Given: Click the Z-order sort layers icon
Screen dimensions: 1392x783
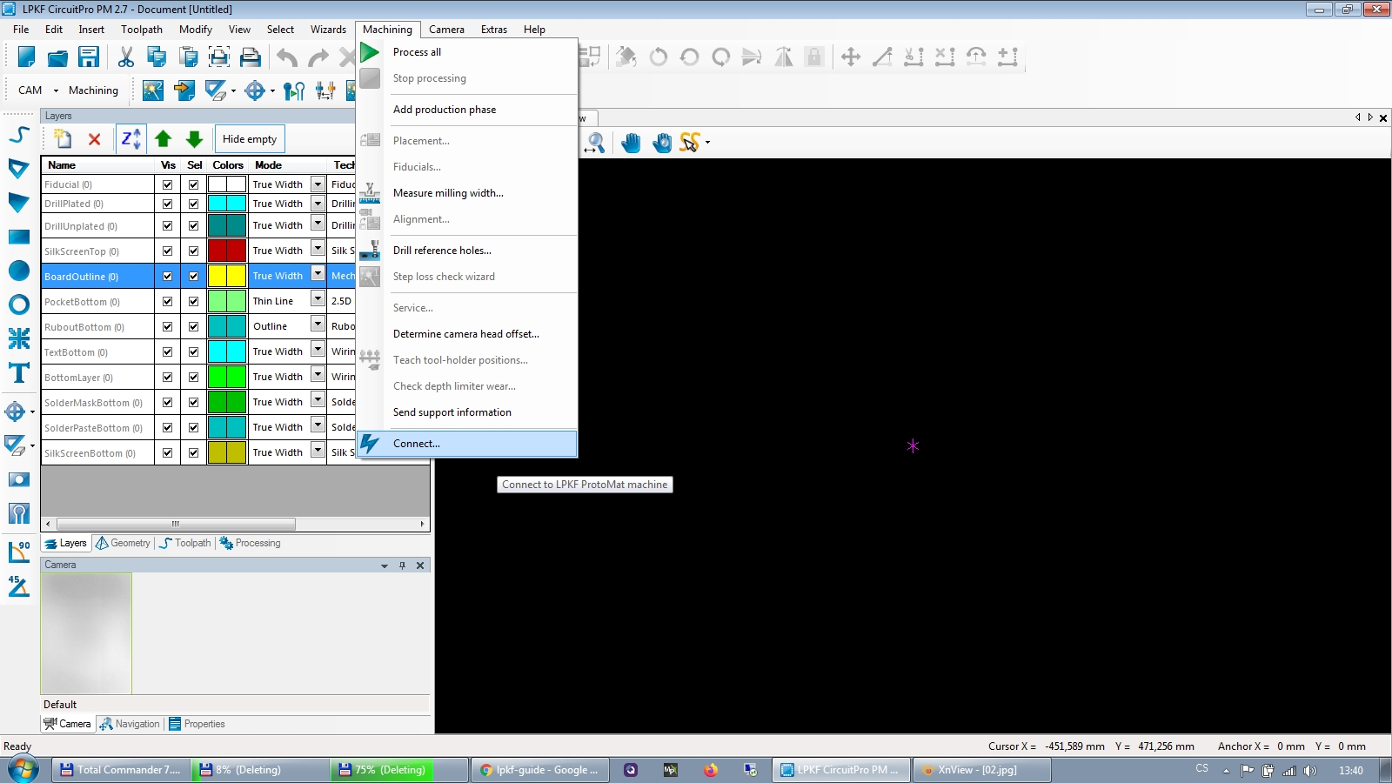Looking at the screenshot, I should point(130,139).
